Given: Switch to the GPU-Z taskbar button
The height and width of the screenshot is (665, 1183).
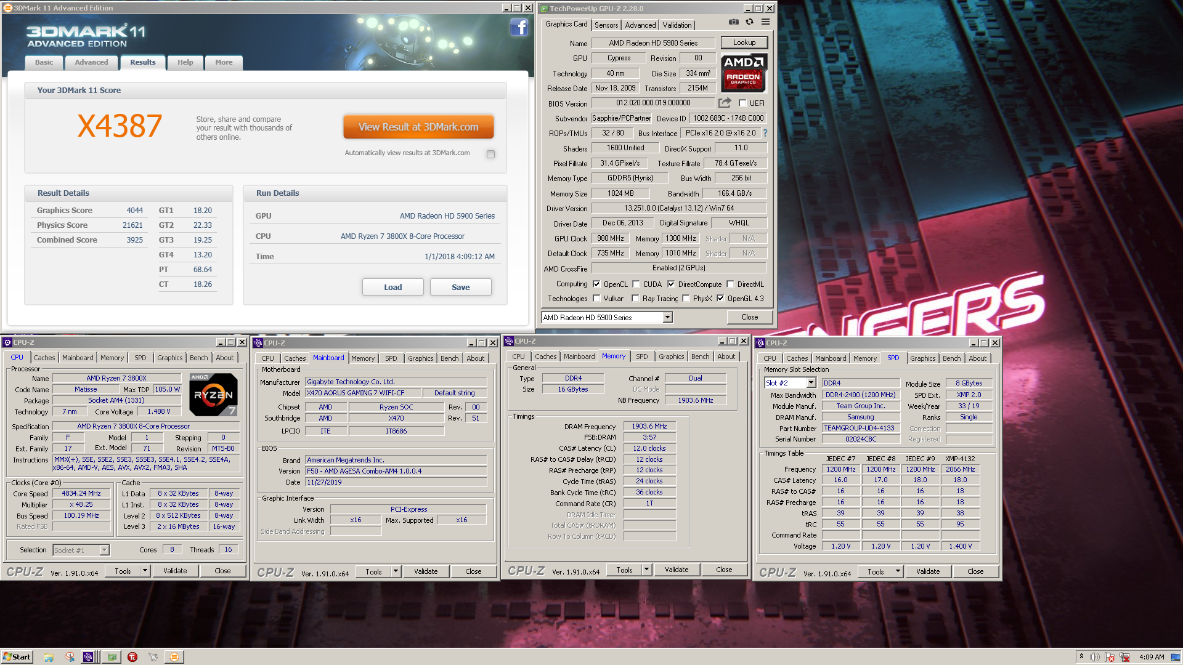Looking at the screenshot, I should click(112, 657).
